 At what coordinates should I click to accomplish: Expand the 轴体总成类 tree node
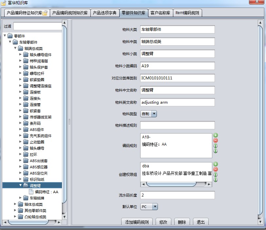coord(15,204)
